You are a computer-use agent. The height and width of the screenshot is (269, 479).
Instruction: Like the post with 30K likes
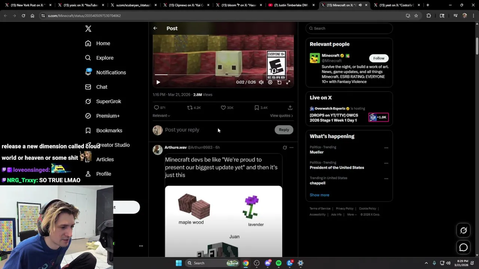coord(227,108)
